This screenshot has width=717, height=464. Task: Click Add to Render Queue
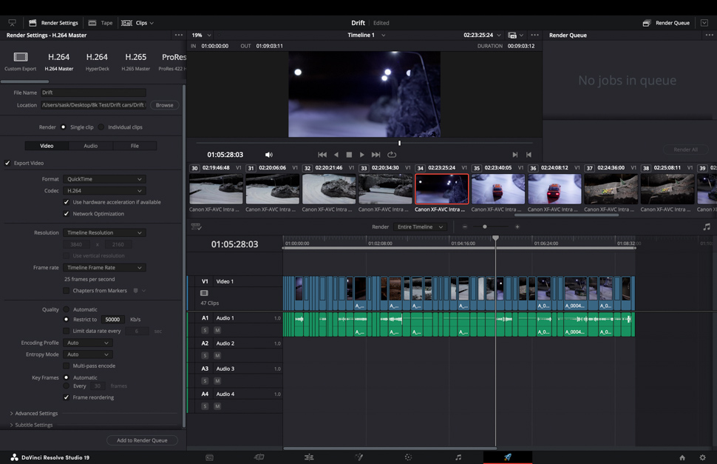point(142,440)
